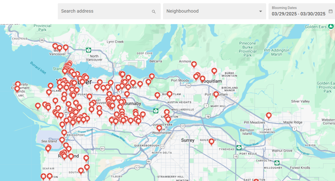Select the blossom marker nearest Belcarra
Image resolution: width=335 pixels, height=181 pixels.
click(x=152, y=76)
